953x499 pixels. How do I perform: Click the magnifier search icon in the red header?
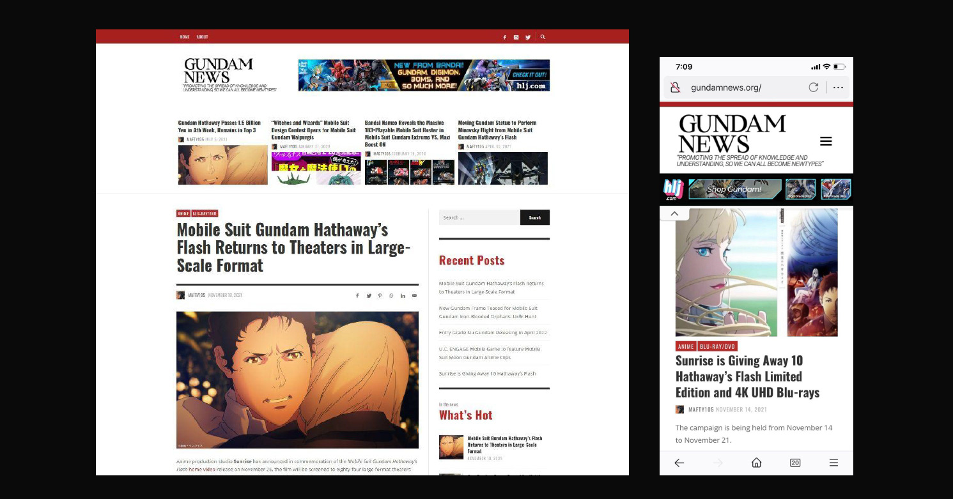pyautogui.click(x=543, y=37)
